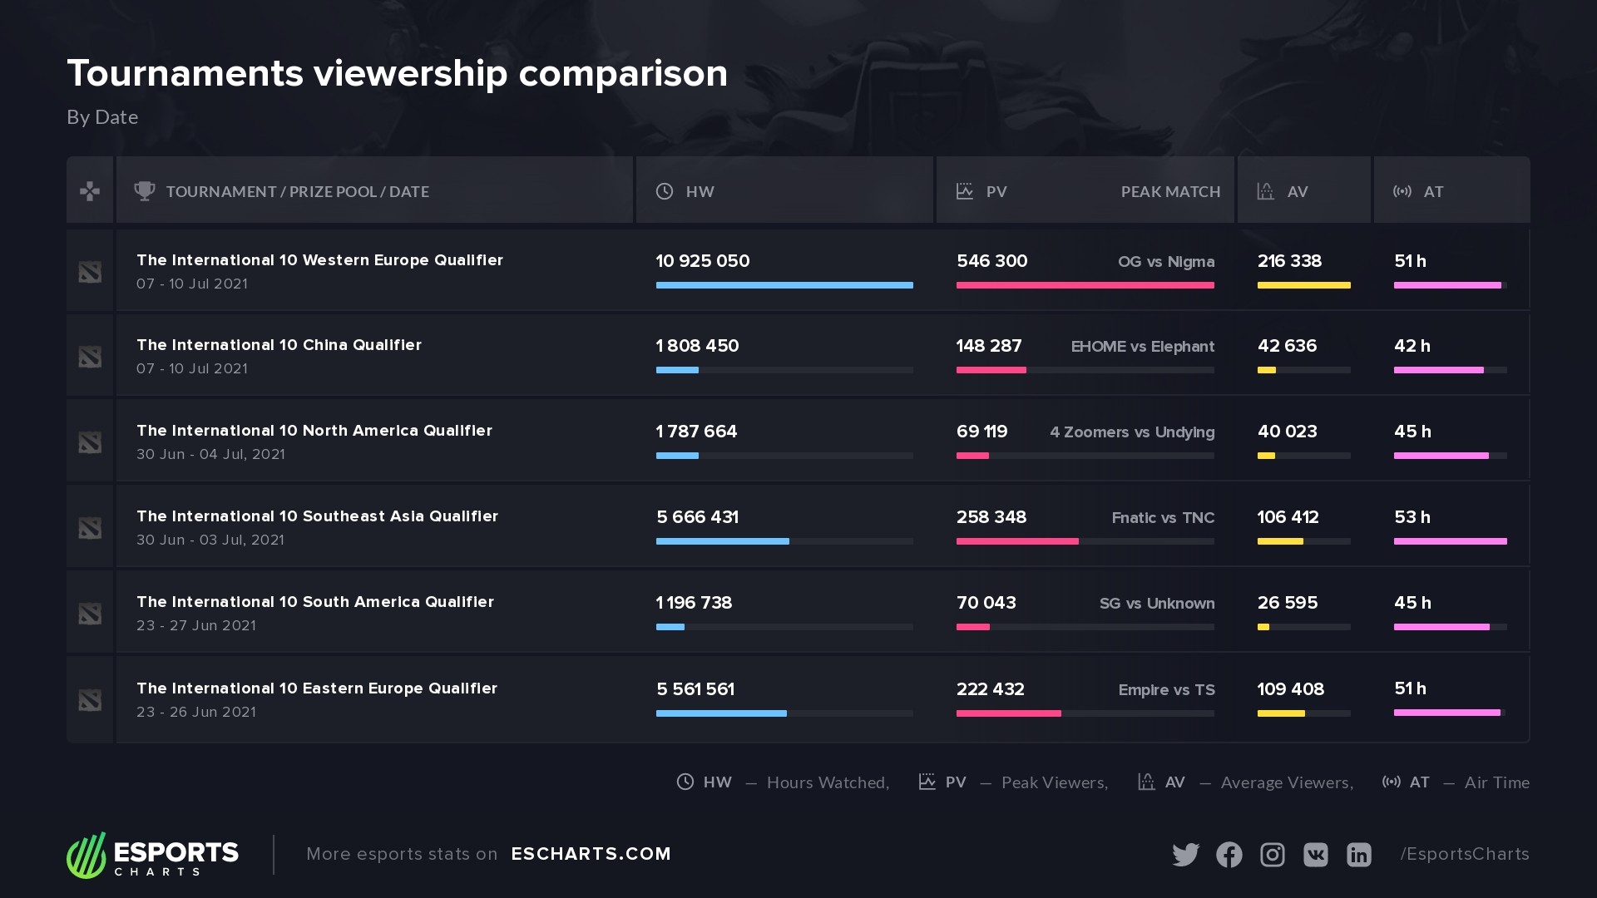Click the blue HW bar for Western Europe

coord(784,285)
